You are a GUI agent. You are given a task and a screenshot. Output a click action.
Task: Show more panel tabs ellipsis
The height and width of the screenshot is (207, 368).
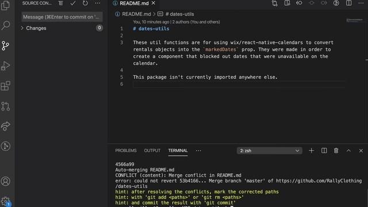tap(198, 151)
